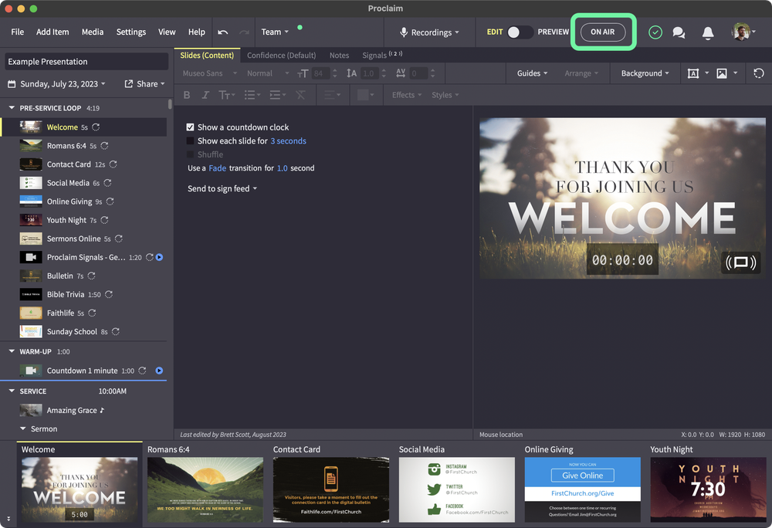The width and height of the screenshot is (772, 528).
Task: Click the Bold formatting icon
Action: pyautogui.click(x=187, y=95)
